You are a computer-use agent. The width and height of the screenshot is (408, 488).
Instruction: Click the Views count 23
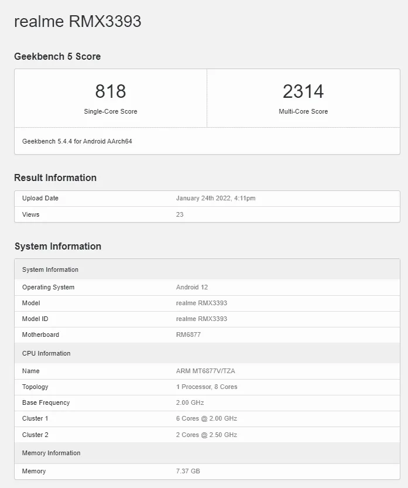pyautogui.click(x=180, y=214)
